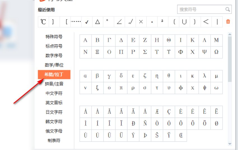Image resolution: width=238 pixels, height=150 pixels.
Task: Insert the degree ° symbol from recent list
Action: pos(108,22)
